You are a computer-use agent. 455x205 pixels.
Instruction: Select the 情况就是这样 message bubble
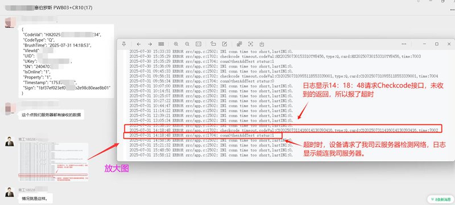[x=35, y=199]
